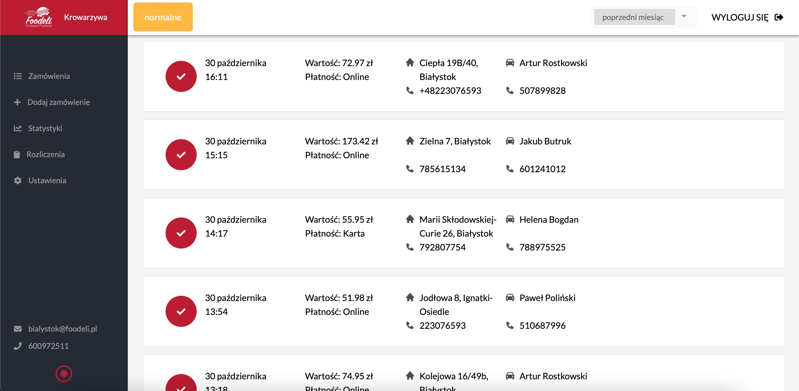The width and height of the screenshot is (799, 391).
Task: Click the car icon next to Jakub Butruk
Action: click(x=510, y=141)
